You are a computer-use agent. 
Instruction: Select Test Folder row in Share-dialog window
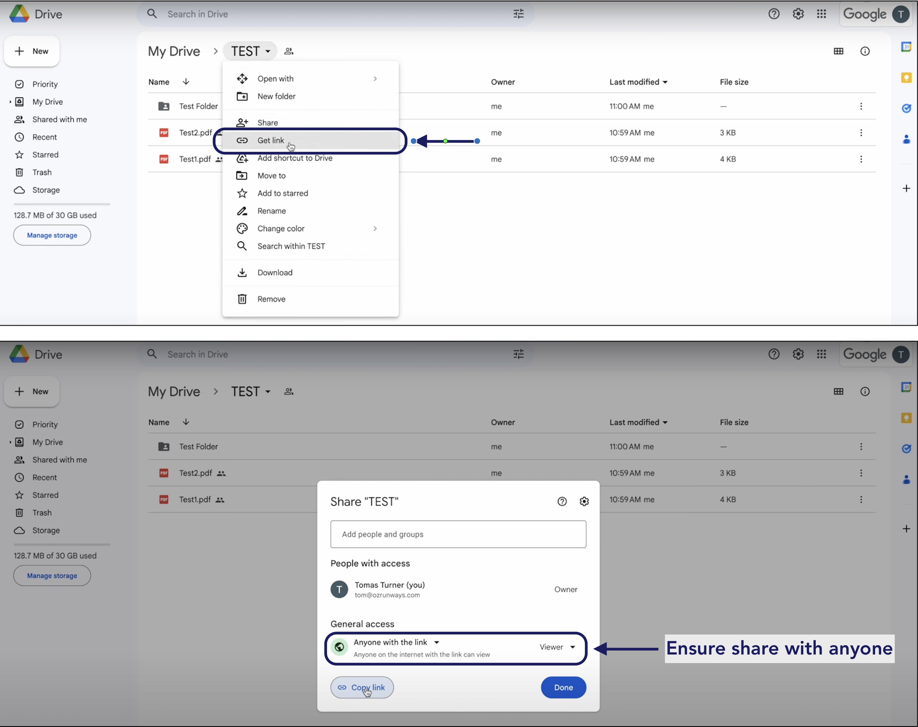coord(512,447)
